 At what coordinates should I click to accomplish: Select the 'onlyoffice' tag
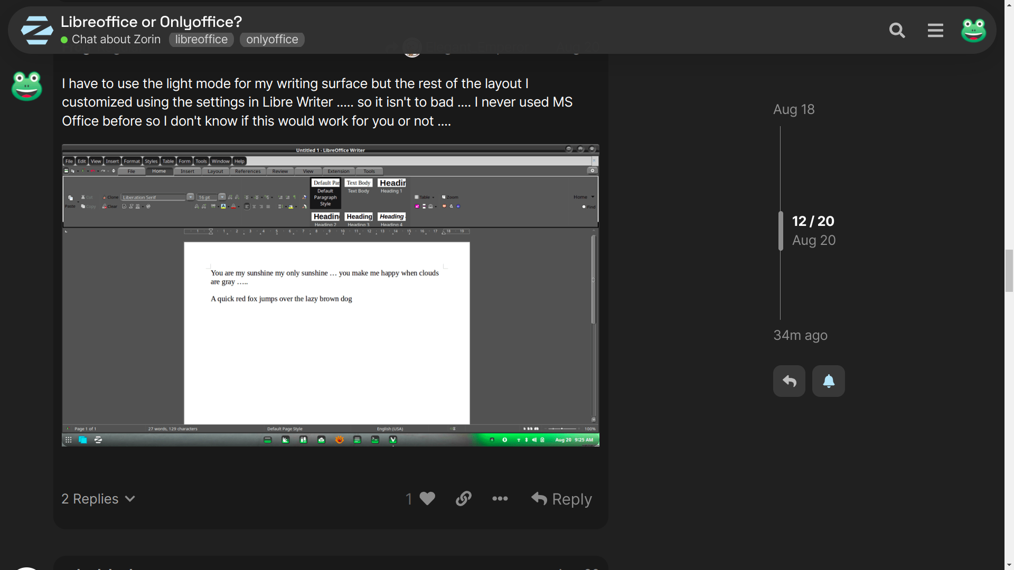(272, 40)
